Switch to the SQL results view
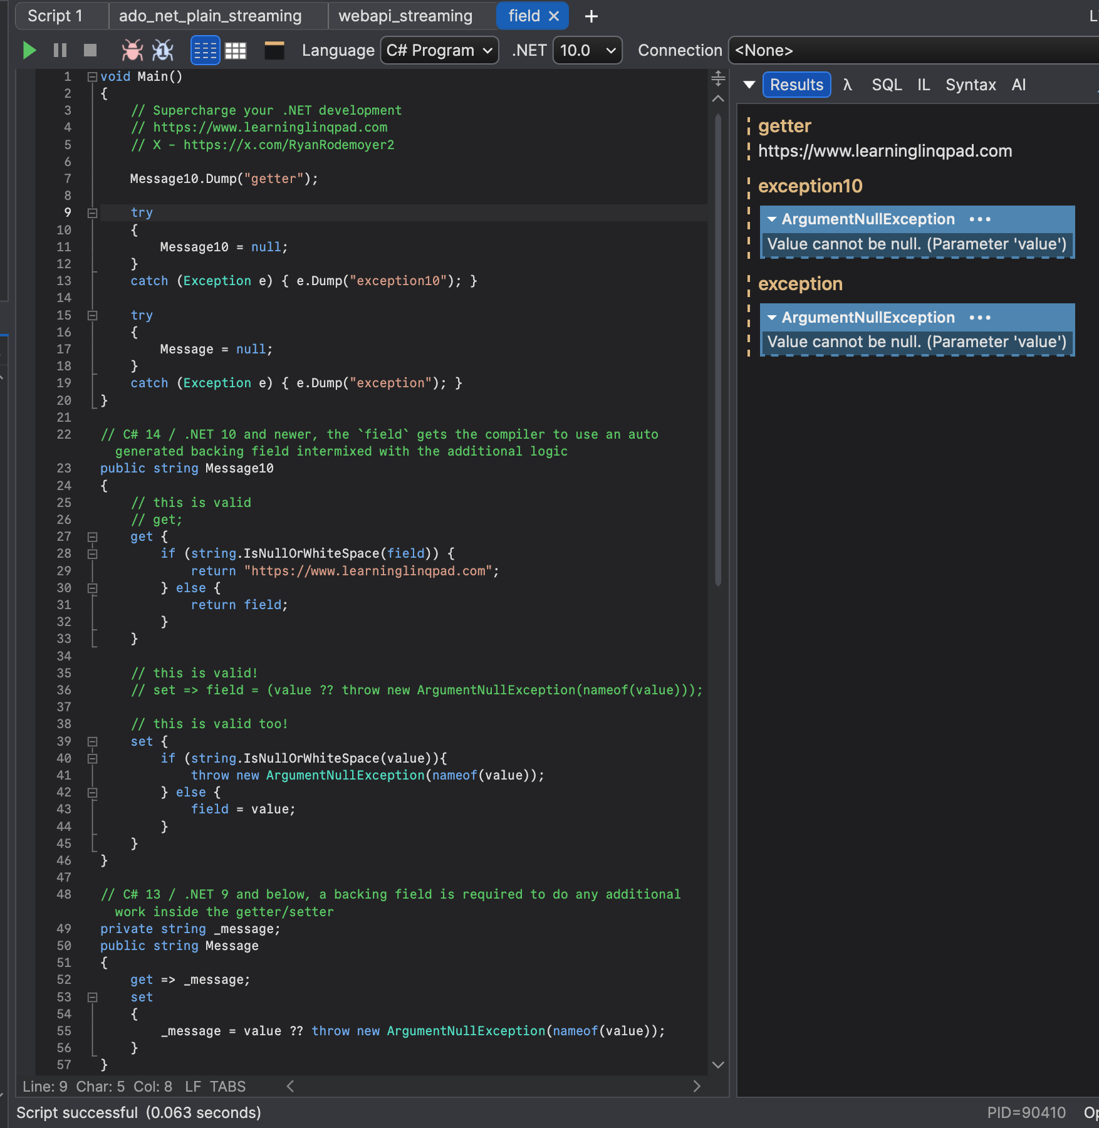 pyautogui.click(x=887, y=84)
